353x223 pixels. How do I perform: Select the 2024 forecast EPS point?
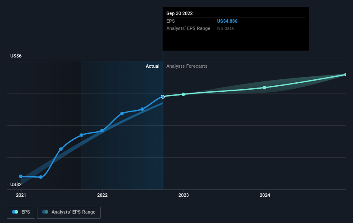click(x=265, y=87)
